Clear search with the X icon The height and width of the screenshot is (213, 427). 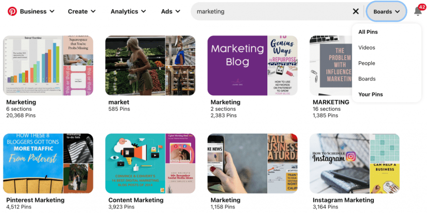[355, 11]
